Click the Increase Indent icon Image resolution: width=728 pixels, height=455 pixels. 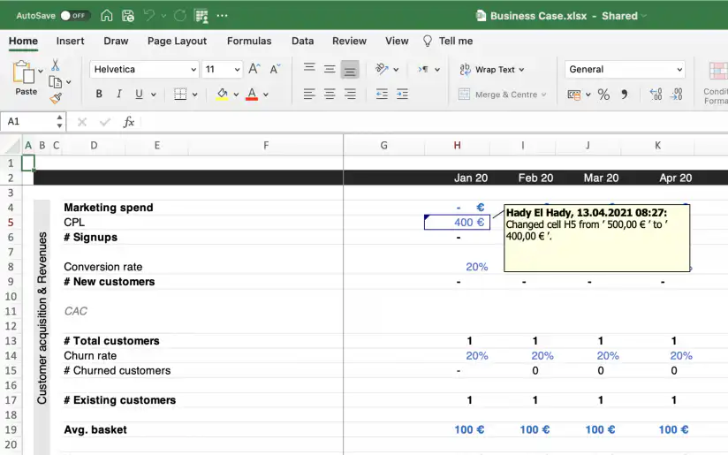point(402,95)
